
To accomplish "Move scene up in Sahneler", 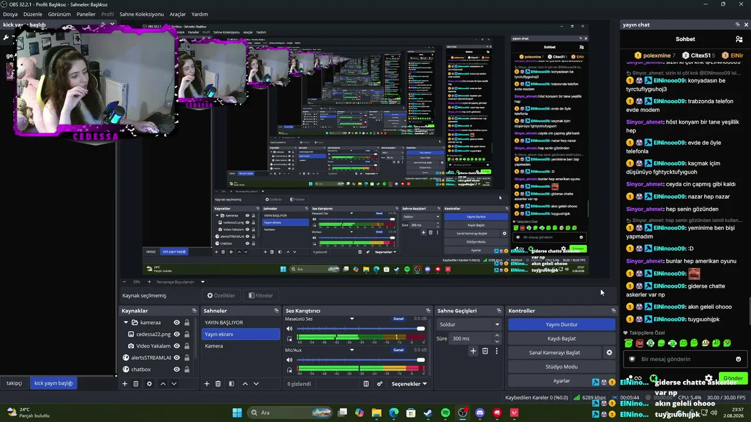I will coord(245,384).
